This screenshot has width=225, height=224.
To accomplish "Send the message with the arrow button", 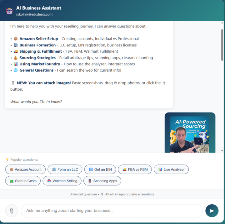I will (x=212, y=211).
